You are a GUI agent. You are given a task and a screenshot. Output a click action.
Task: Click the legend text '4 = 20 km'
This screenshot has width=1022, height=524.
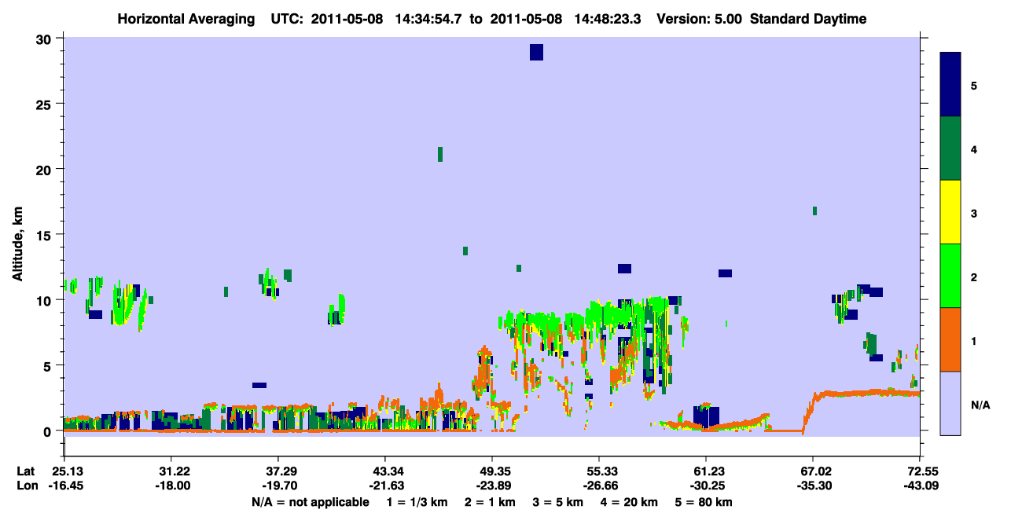[x=629, y=502]
